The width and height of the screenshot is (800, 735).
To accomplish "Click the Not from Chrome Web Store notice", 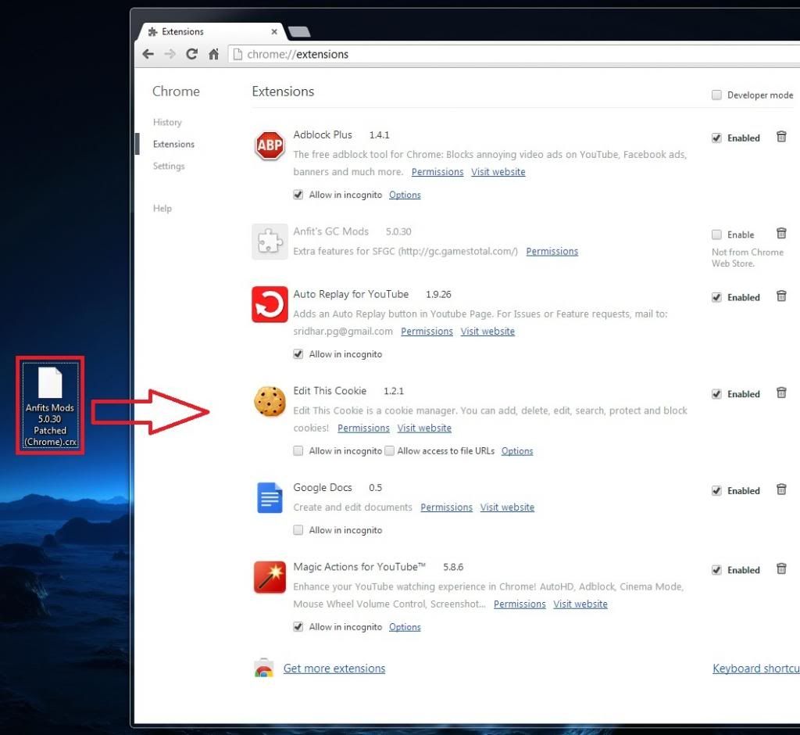I will tap(747, 258).
